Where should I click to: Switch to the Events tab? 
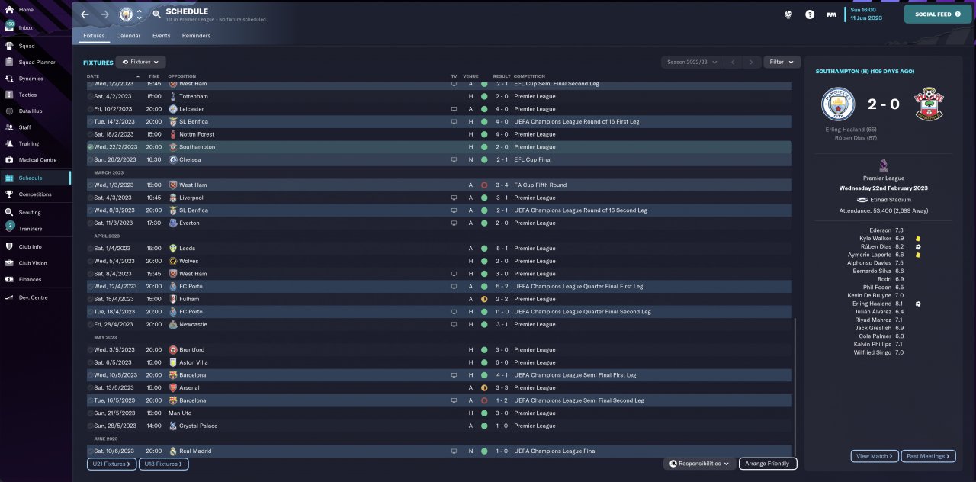click(x=161, y=36)
